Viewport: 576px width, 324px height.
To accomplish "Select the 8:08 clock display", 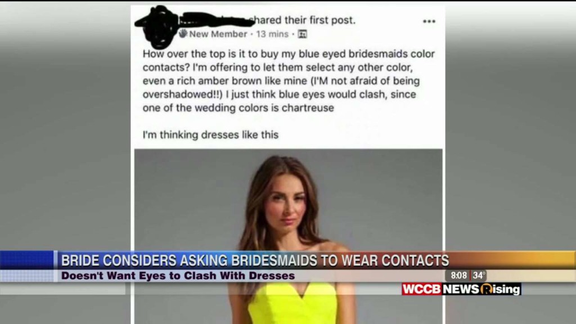I will [458, 276].
